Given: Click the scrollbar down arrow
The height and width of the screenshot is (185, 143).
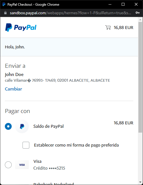Looking at the screenshot, I should [140, 182].
